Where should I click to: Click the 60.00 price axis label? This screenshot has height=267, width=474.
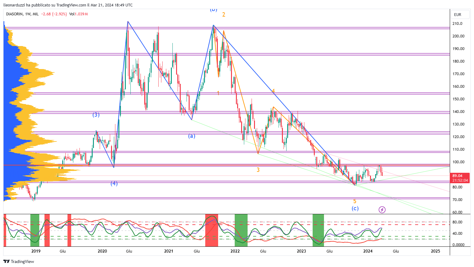pos(457,212)
